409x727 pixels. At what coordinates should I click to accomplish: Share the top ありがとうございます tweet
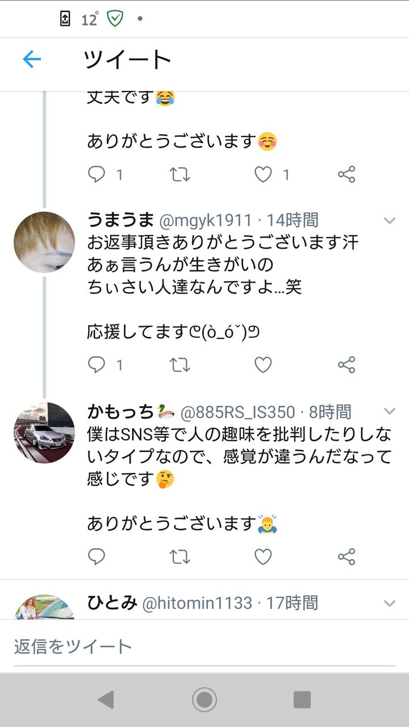click(x=347, y=174)
